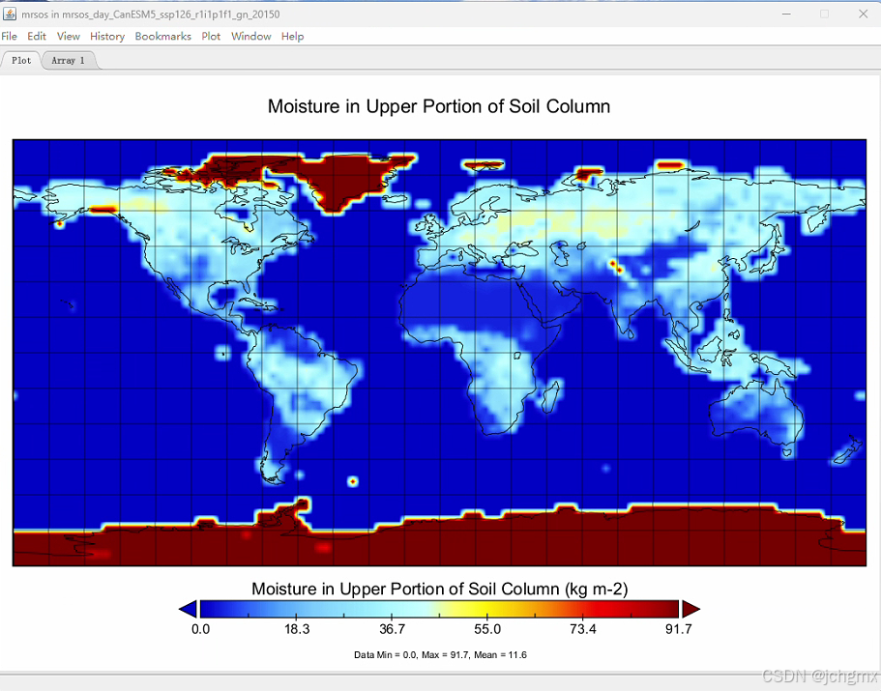Click the 73.4 colorbar tick label

[x=582, y=629]
